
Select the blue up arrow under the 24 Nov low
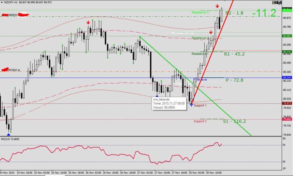tap(9, 134)
